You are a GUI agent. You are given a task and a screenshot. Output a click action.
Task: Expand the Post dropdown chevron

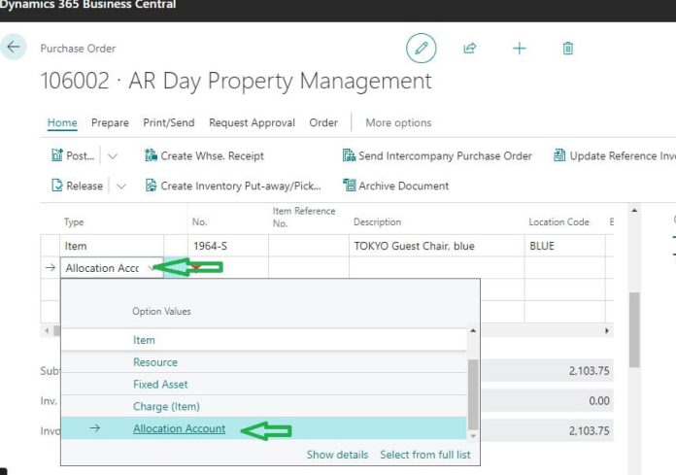click(x=113, y=155)
